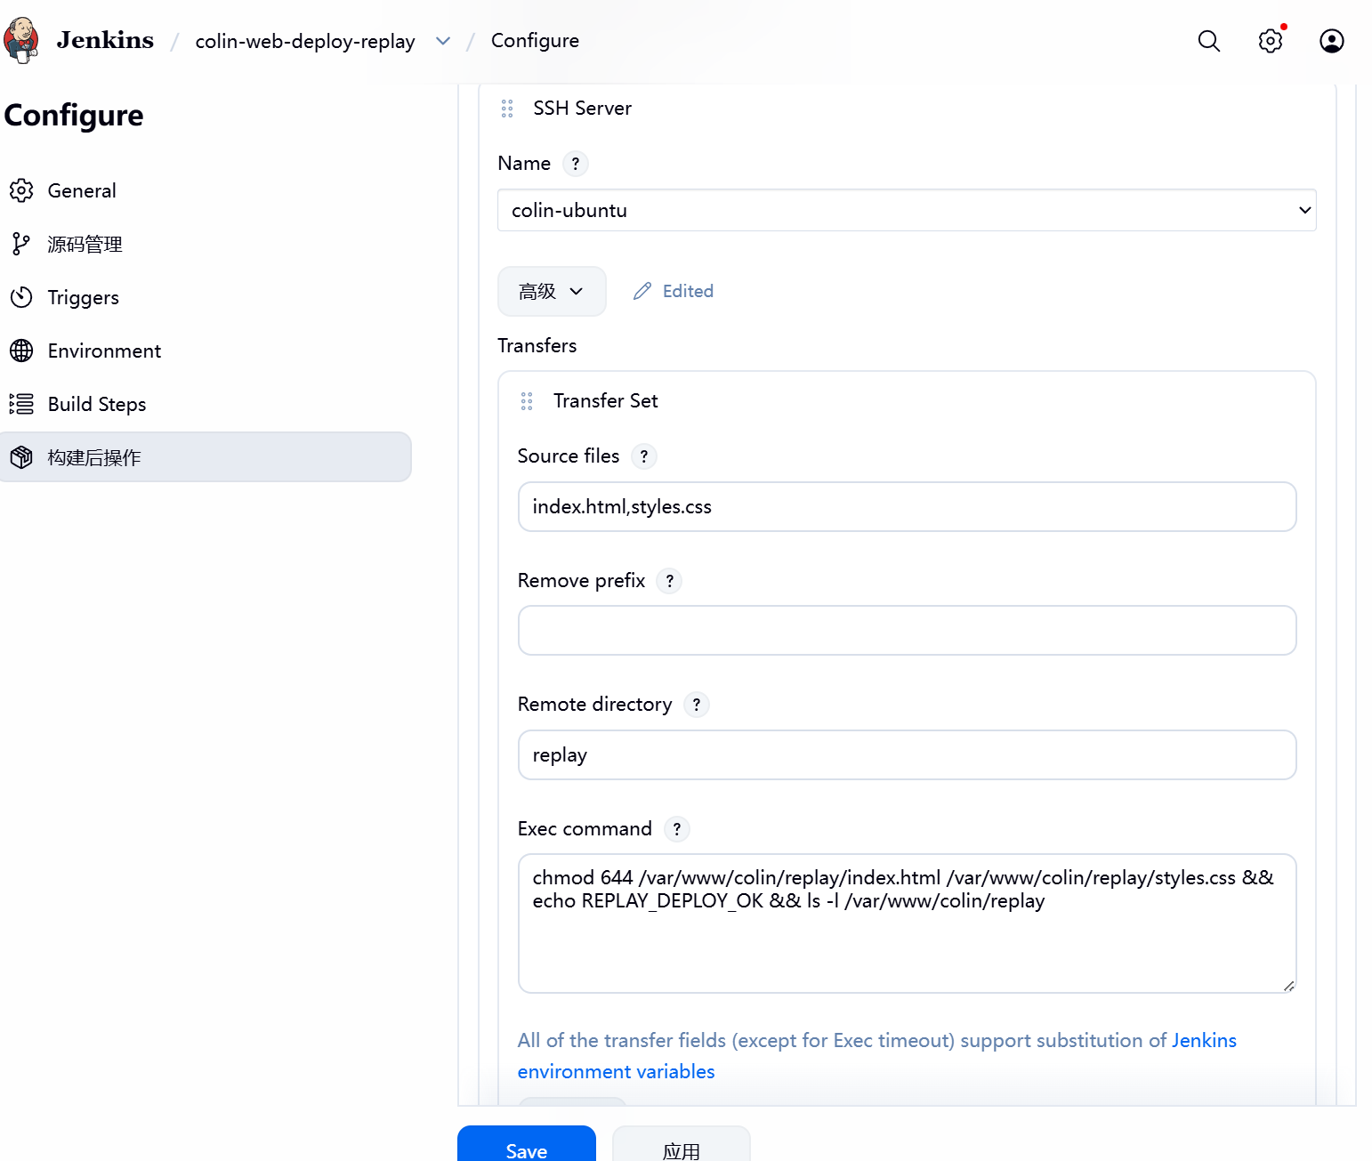Screen dimensions: 1372x1161
Task: Click the SSH Server title text
Action: (583, 109)
